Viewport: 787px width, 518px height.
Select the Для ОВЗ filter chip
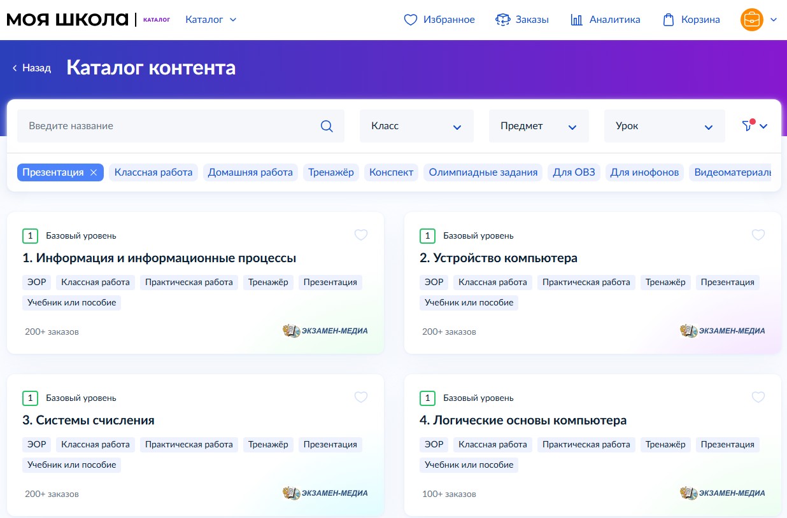(x=574, y=172)
